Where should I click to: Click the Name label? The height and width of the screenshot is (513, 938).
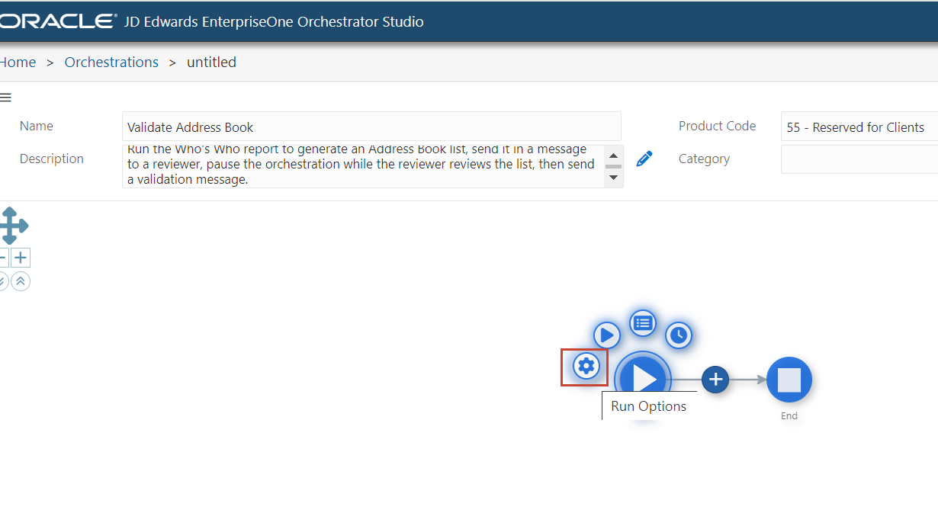coord(37,126)
